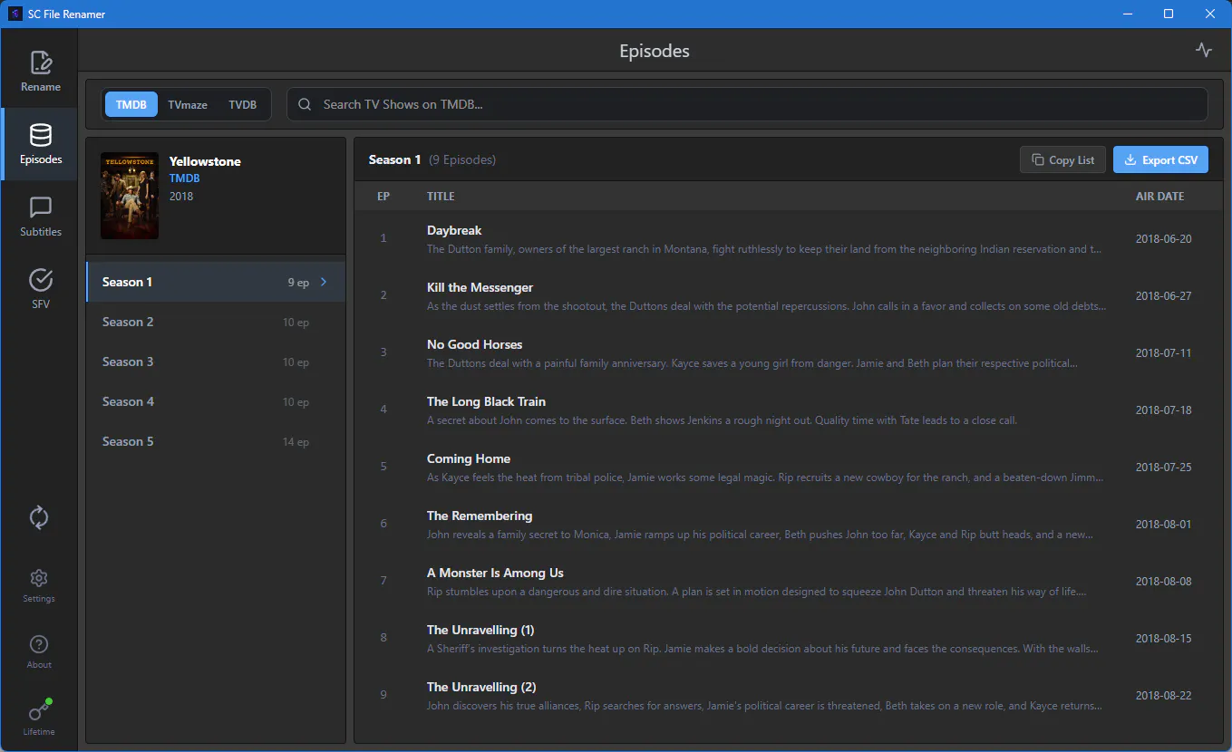Screen dimensions: 1232x752
Task: Select The Unravelling (1) episode
Action: coord(789,638)
